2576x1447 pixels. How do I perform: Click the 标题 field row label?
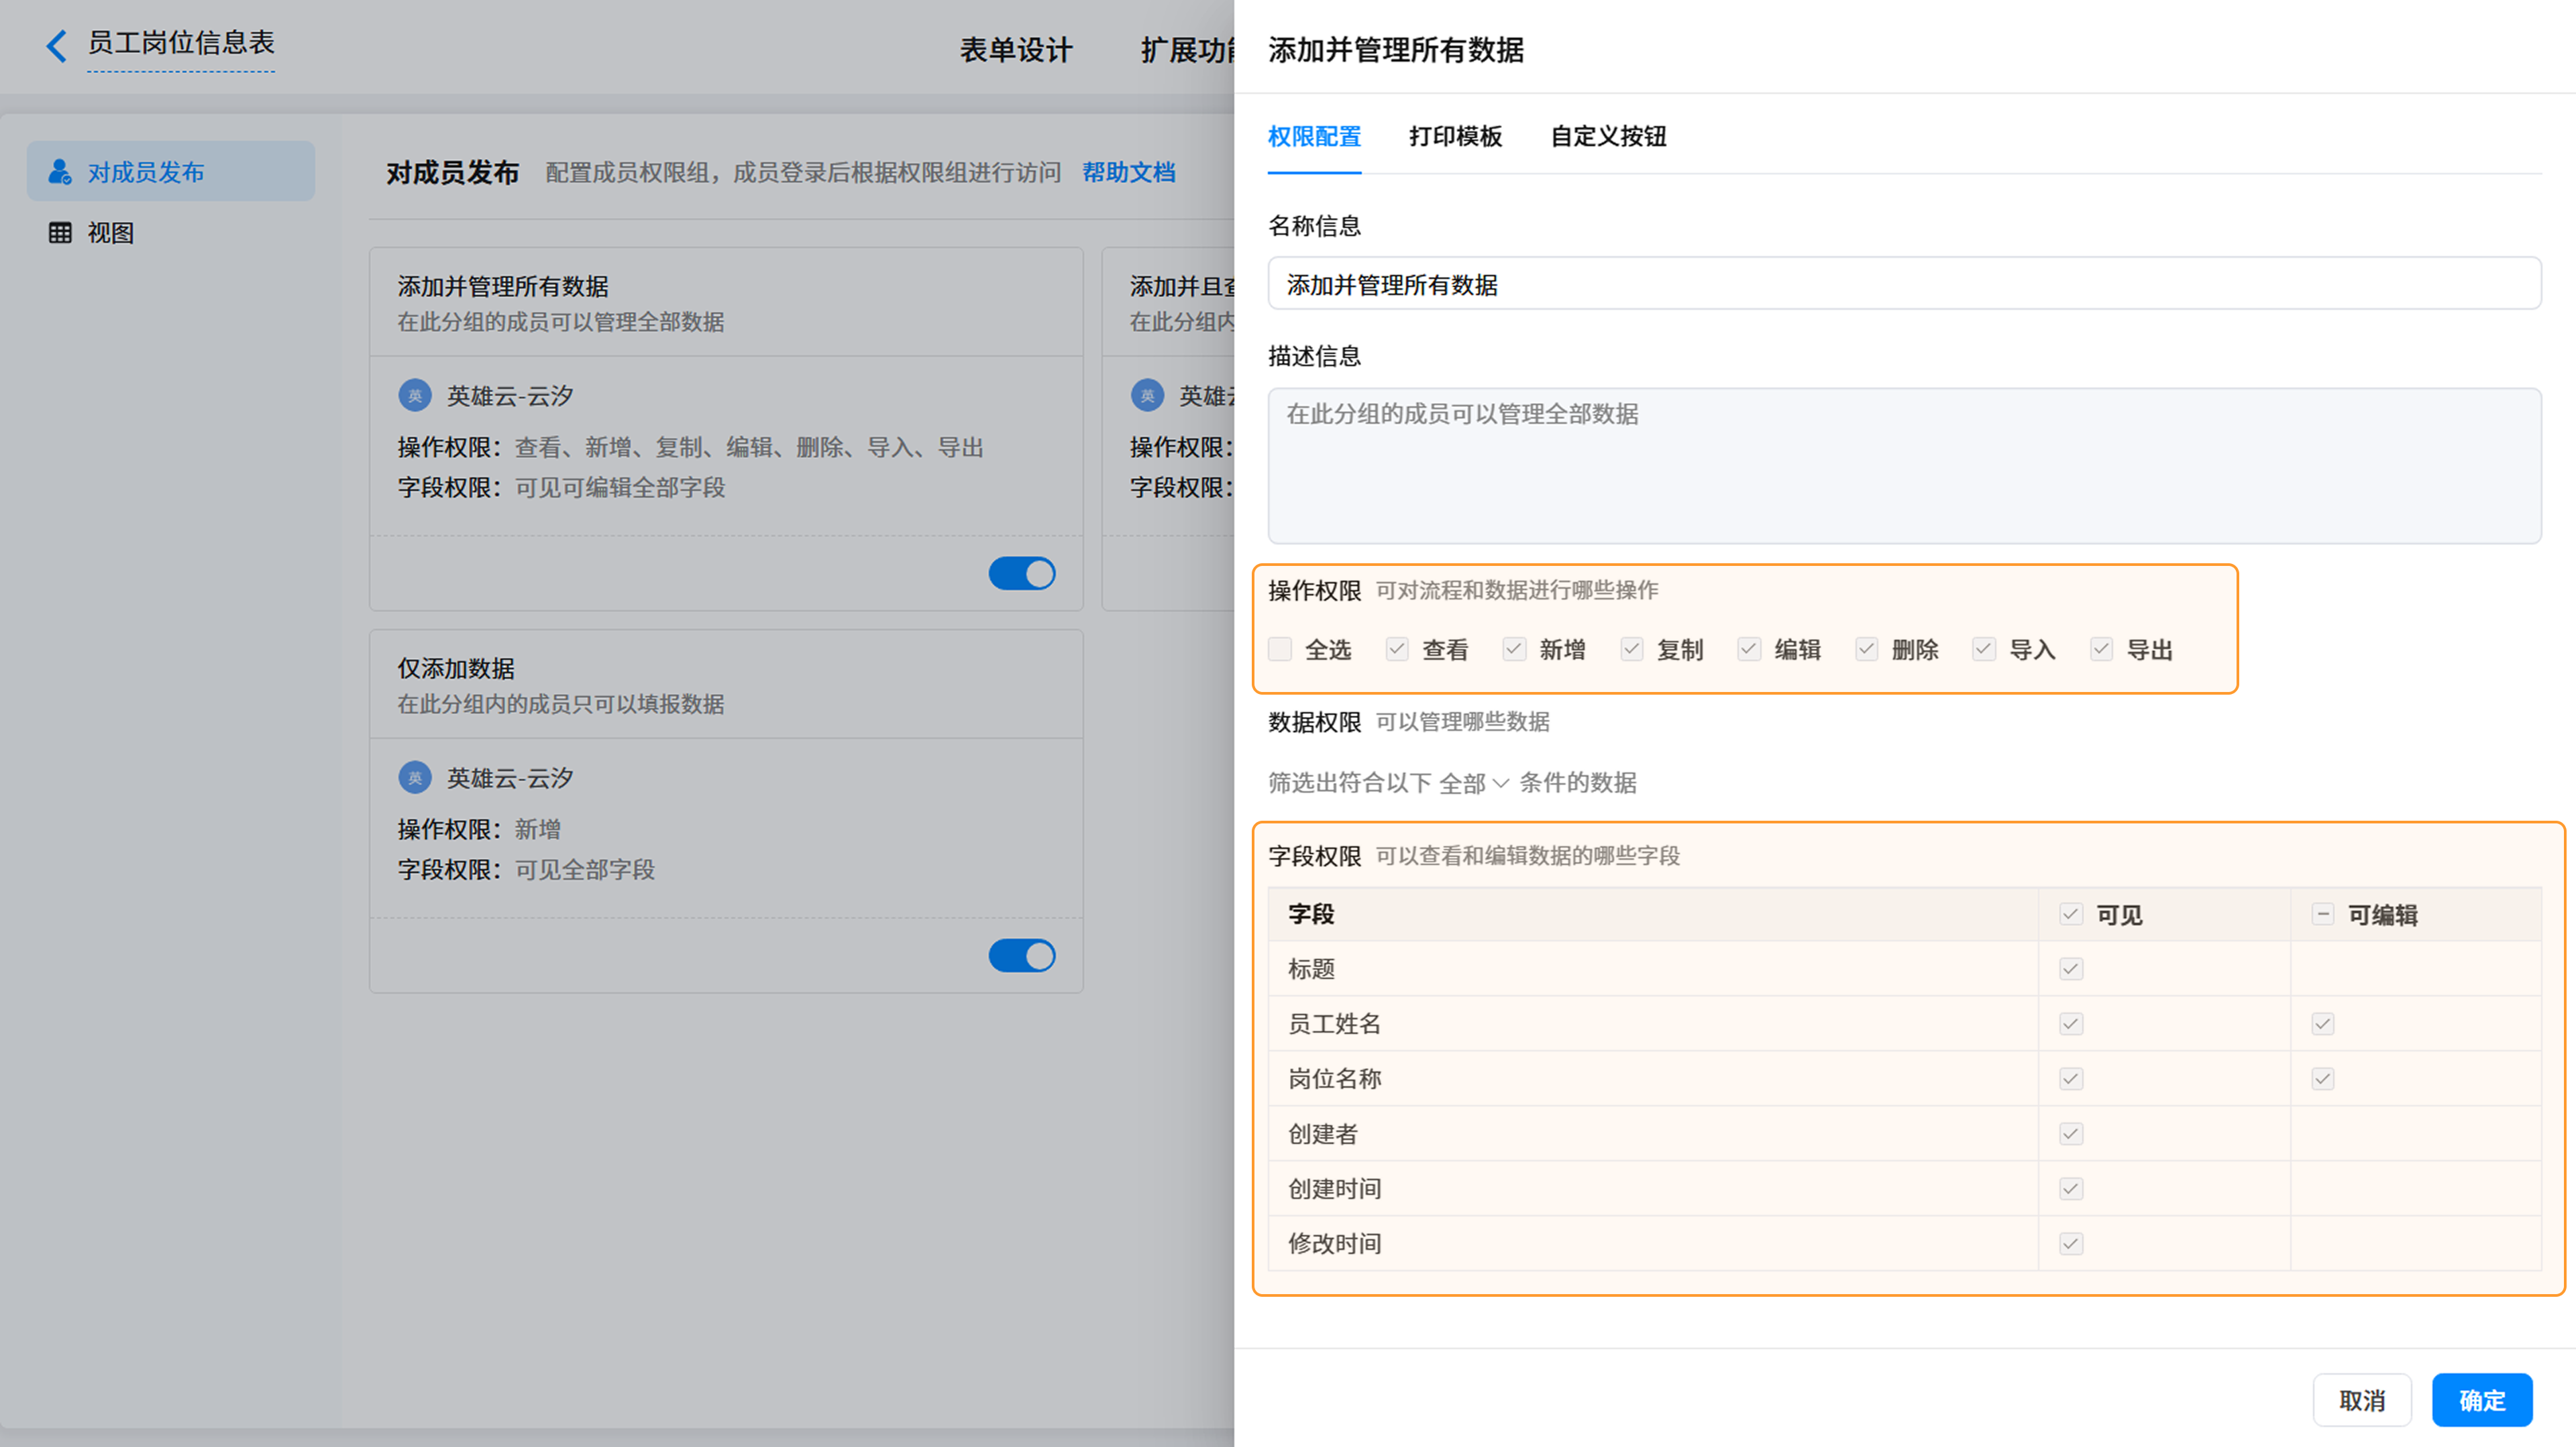point(1311,970)
